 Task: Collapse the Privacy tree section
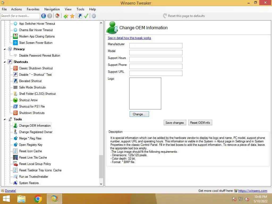[x=5, y=49]
